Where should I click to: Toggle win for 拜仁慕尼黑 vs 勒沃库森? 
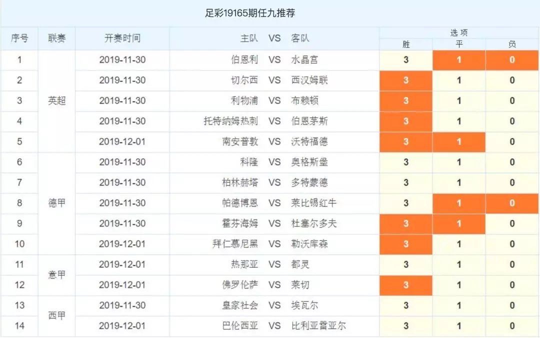tap(406, 244)
